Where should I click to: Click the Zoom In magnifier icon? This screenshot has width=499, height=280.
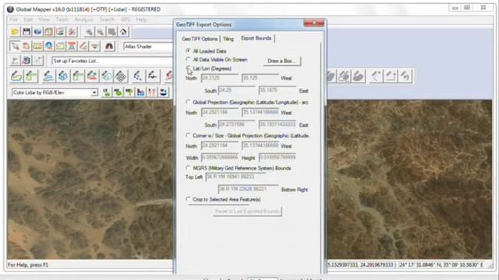(x=90, y=32)
